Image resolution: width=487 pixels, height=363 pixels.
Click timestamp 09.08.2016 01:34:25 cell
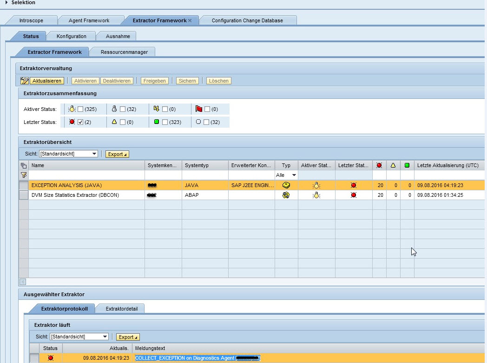[x=440, y=195]
